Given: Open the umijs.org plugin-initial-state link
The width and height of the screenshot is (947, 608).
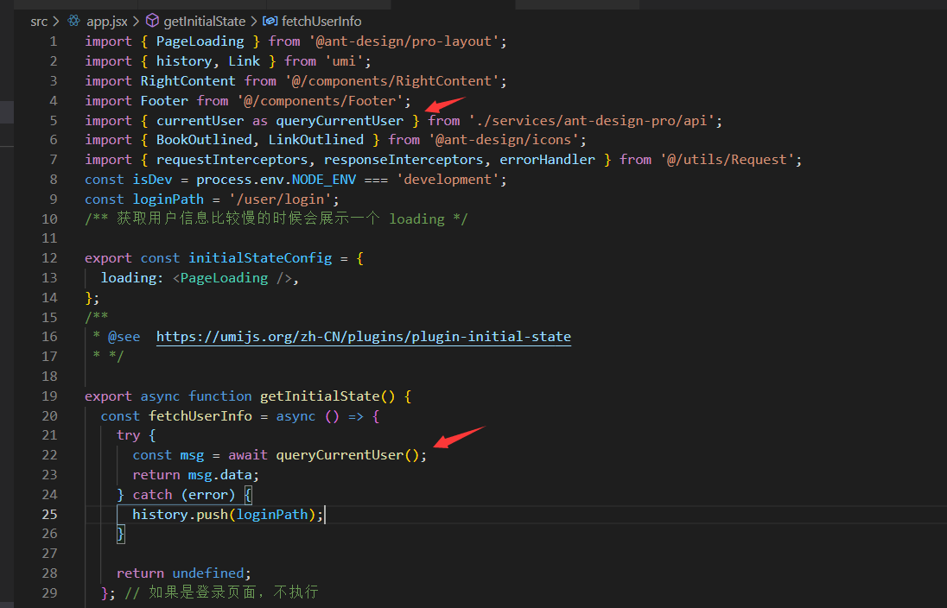Looking at the screenshot, I should click(x=364, y=336).
